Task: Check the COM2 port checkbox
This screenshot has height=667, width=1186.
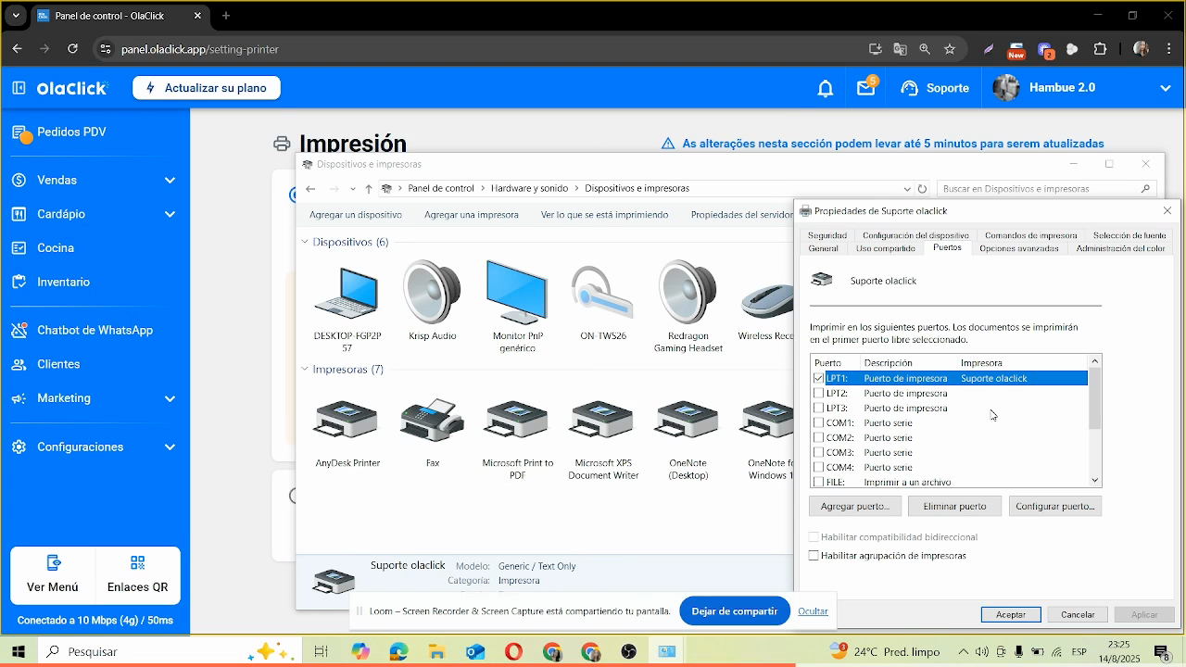Action: [x=818, y=437]
